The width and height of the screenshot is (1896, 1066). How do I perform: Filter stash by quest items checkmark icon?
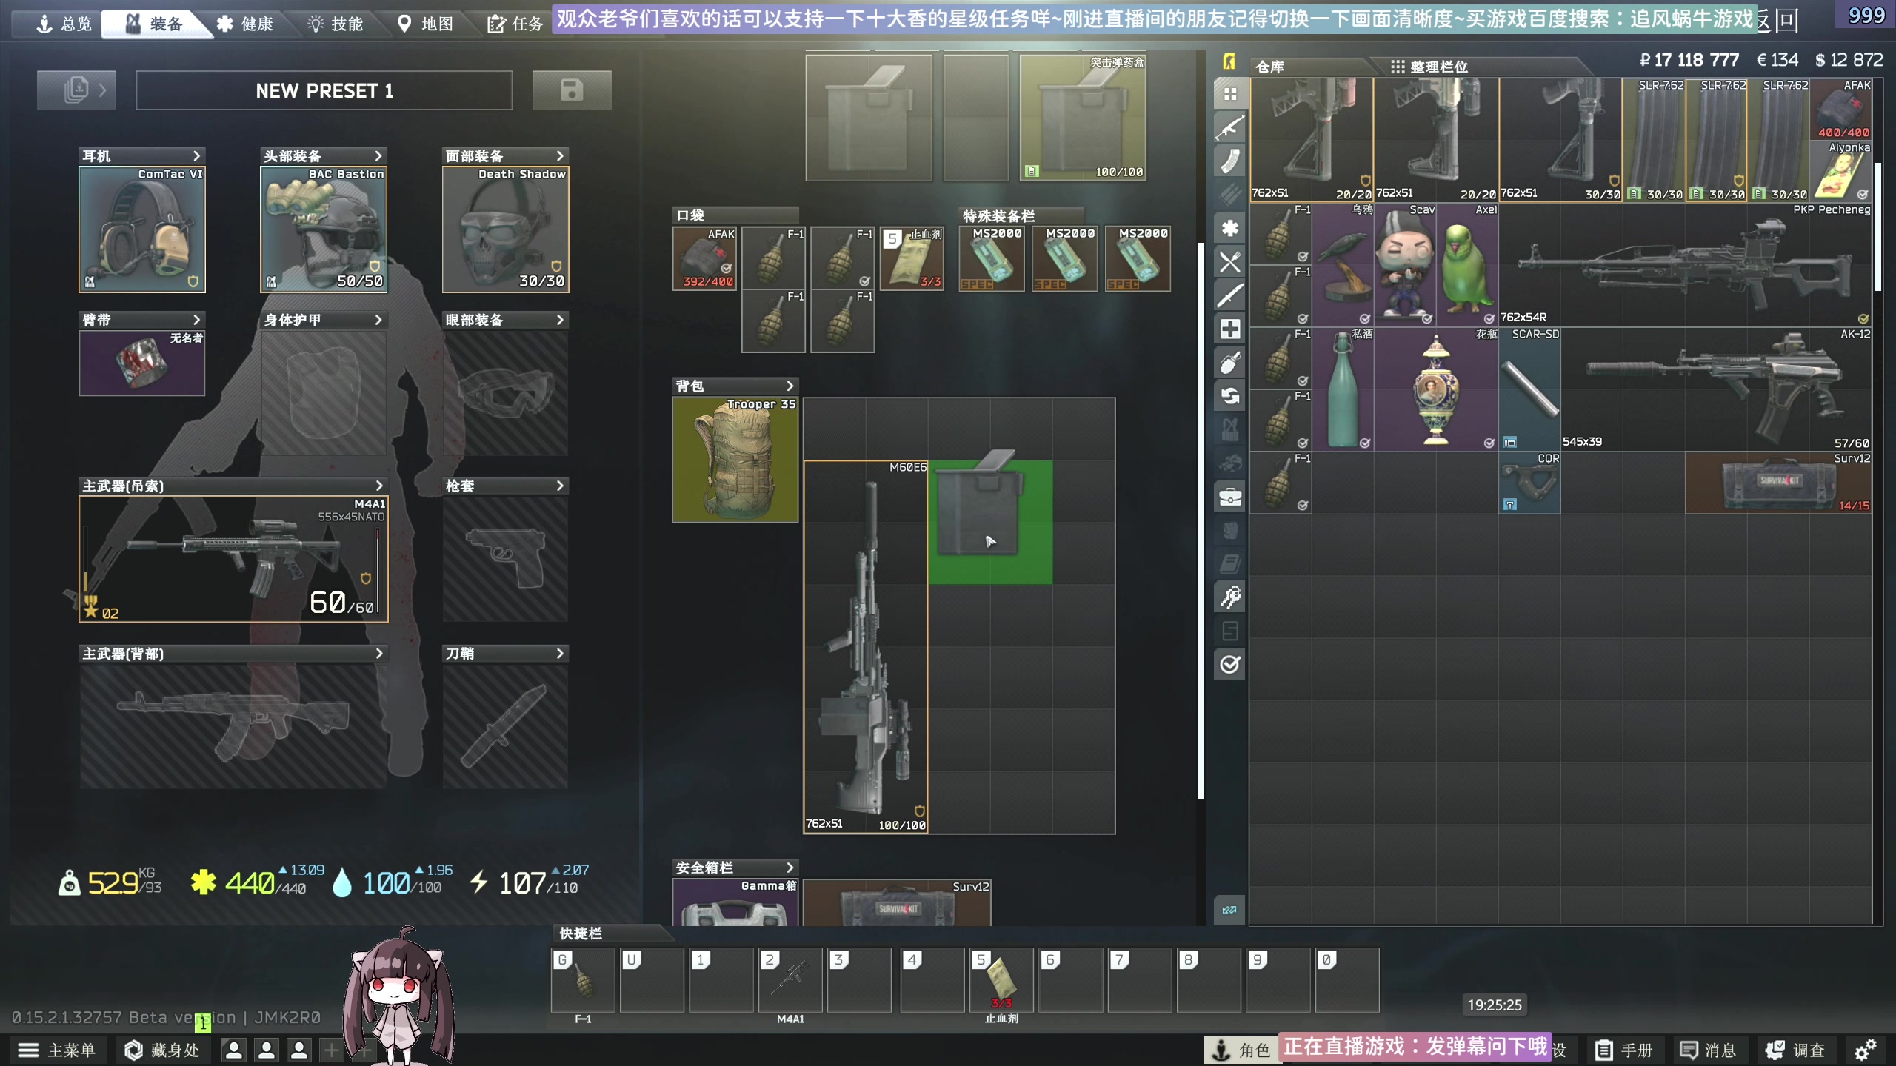tap(1229, 664)
